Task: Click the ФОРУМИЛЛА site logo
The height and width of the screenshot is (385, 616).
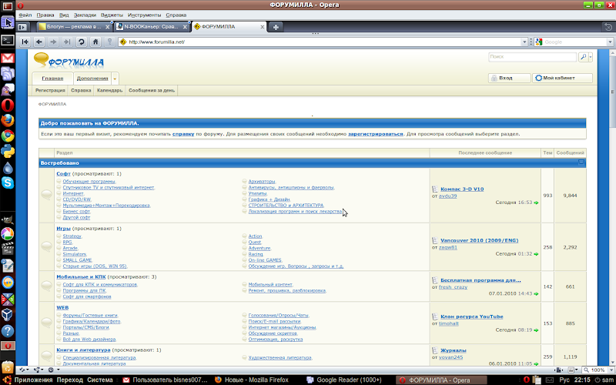Action: (69, 60)
